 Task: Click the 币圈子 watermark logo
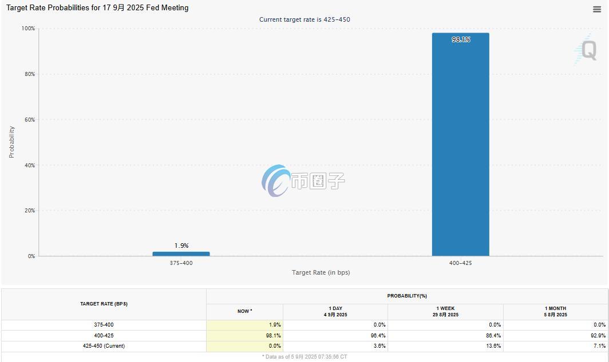[x=303, y=181]
